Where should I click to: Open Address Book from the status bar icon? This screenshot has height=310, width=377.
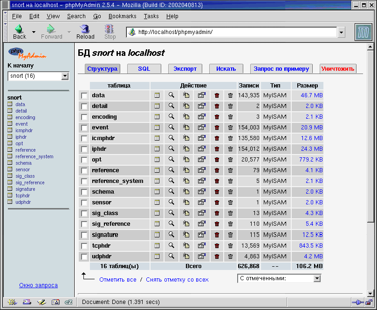(x=55, y=302)
